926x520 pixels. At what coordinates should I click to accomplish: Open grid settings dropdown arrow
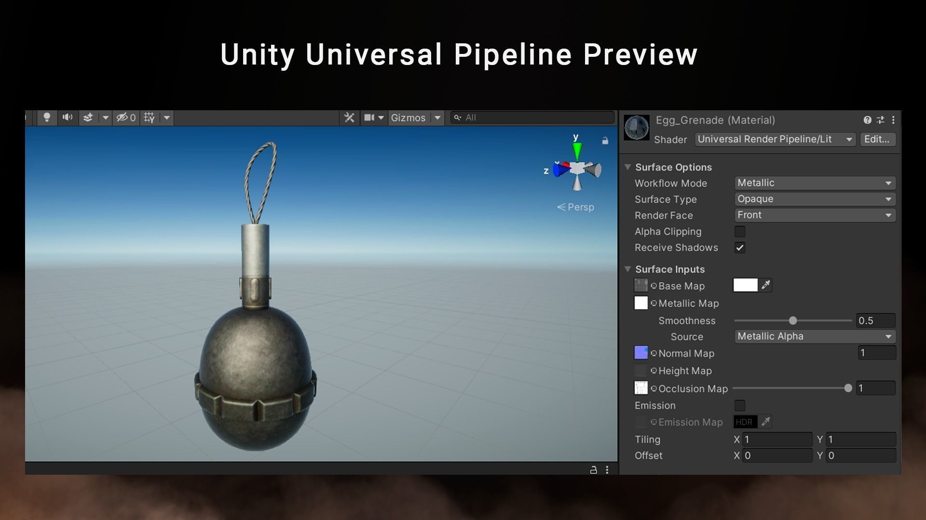[x=166, y=117]
